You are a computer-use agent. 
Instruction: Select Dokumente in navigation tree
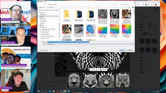pos(43,20)
